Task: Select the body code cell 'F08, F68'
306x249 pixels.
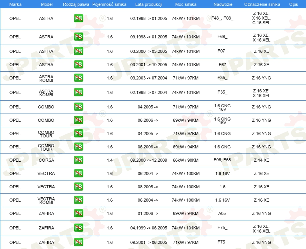Action: (x=222, y=160)
